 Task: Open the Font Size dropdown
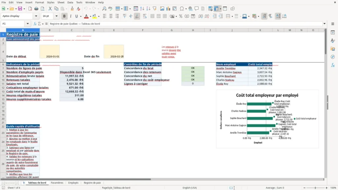pyautogui.click(x=56, y=16)
